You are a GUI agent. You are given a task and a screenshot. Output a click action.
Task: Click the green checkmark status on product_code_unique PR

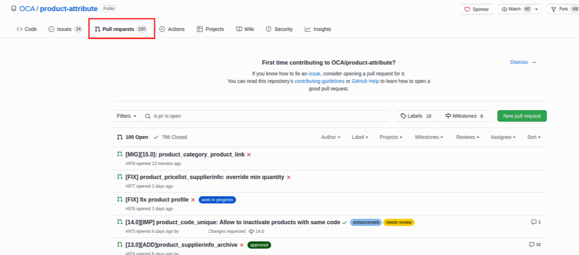(345, 222)
